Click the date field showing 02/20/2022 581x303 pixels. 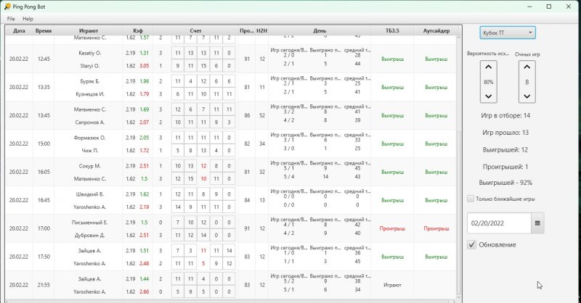pos(500,223)
